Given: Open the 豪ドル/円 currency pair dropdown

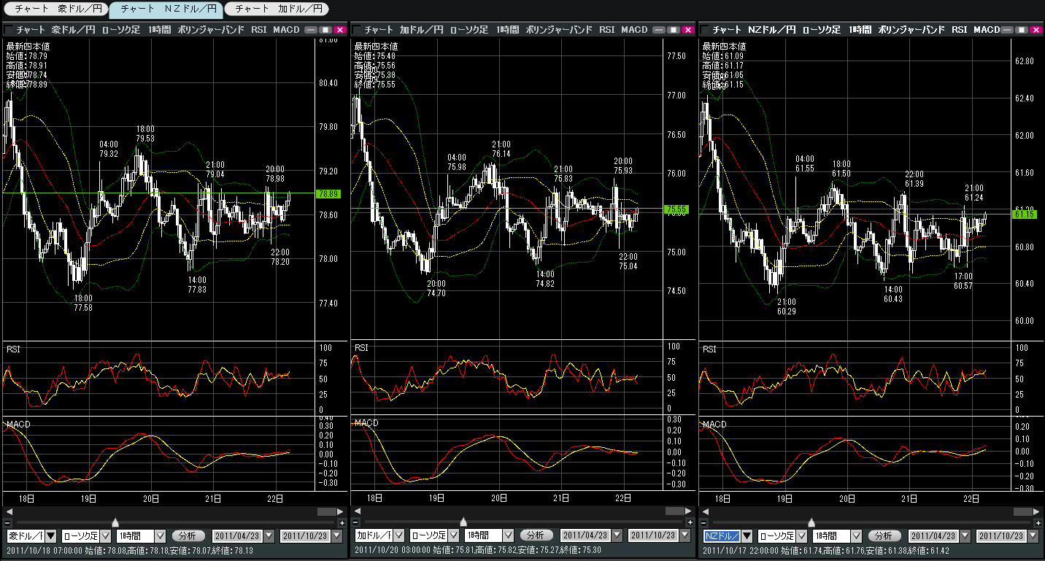Looking at the screenshot, I should (x=50, y=536).
